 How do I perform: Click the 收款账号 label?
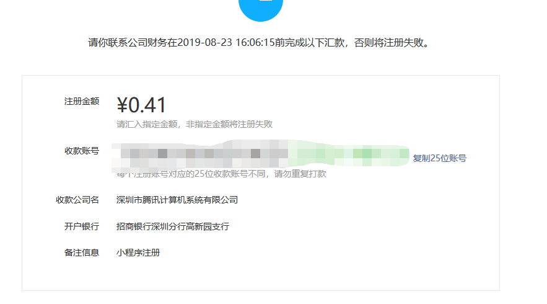coord(82,151)
